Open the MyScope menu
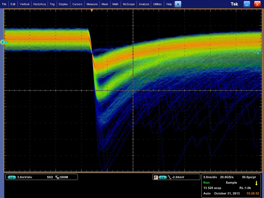 pyautogui.click(x=129, y=4)
